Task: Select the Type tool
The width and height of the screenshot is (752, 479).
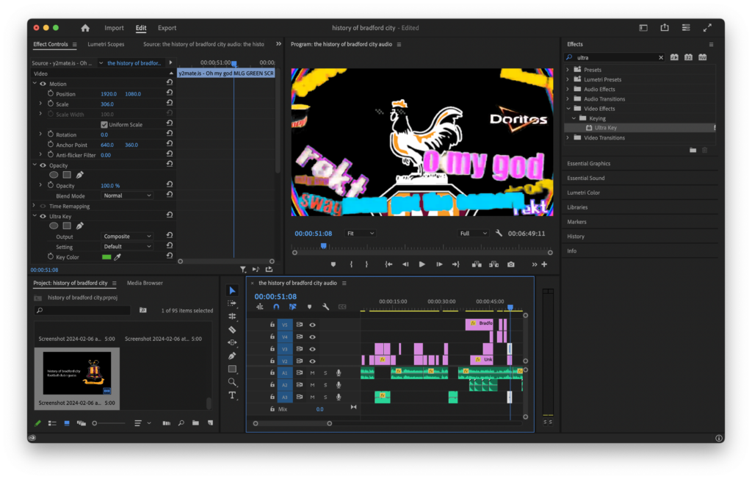Action: point(232,395)
